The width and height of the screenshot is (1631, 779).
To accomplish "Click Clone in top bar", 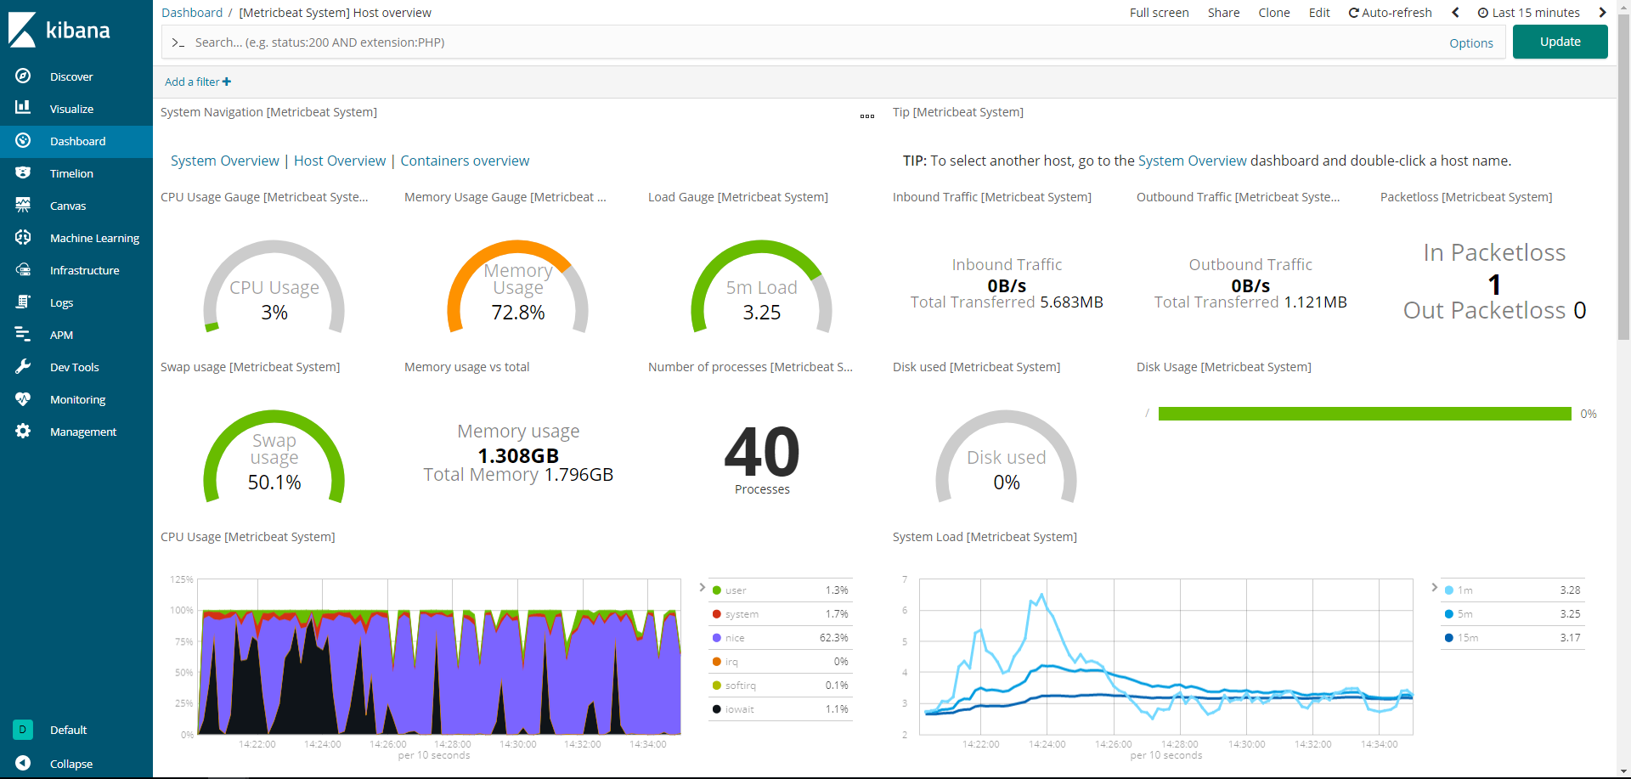I will coord(1273,13).
